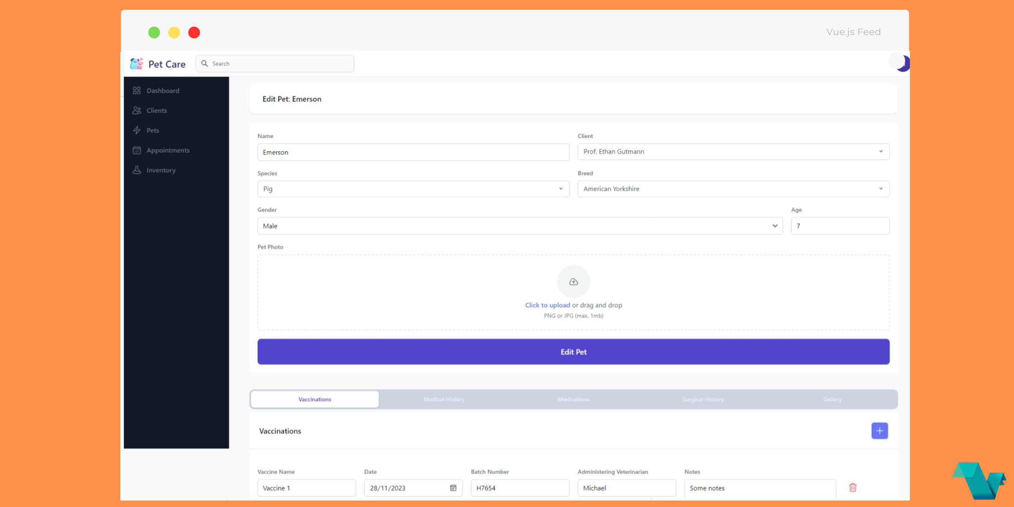
Task: Click the Inventory flask icon
Action: (x=137, y=170)
